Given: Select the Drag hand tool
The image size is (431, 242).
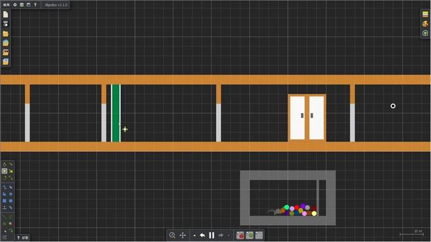Looking at the screenshot, I should tap(11, 171).
